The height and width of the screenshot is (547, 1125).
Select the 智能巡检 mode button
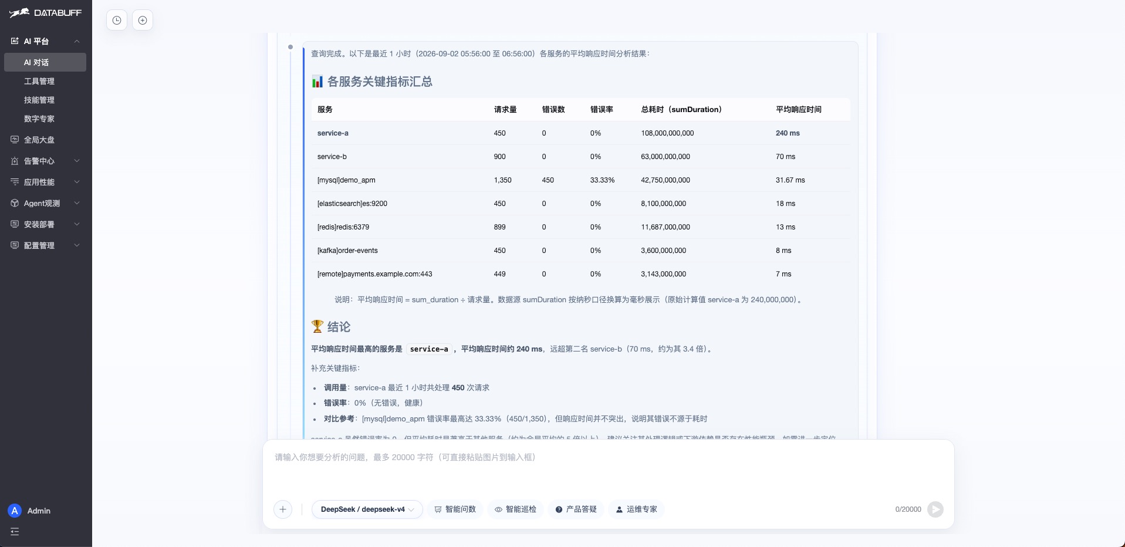tap(515, 509)
